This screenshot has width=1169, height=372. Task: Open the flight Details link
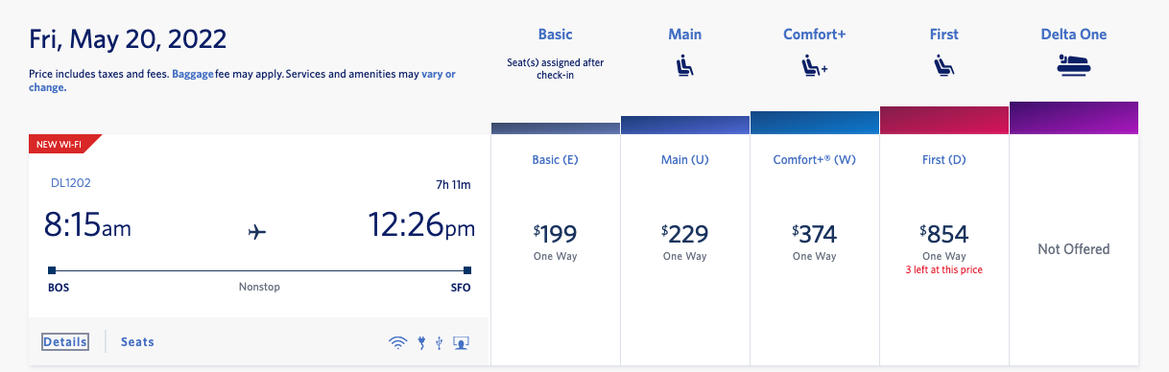point(65,342)
